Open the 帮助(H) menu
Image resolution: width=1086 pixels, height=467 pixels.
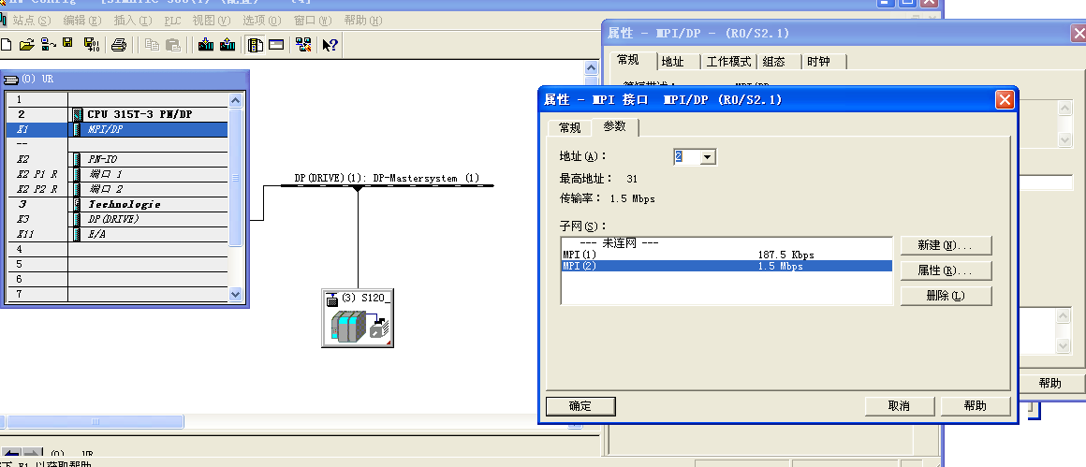(363, 21)
